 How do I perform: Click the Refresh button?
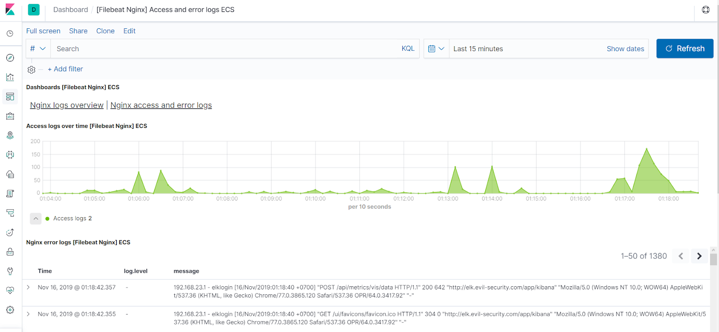click(685, 48)
